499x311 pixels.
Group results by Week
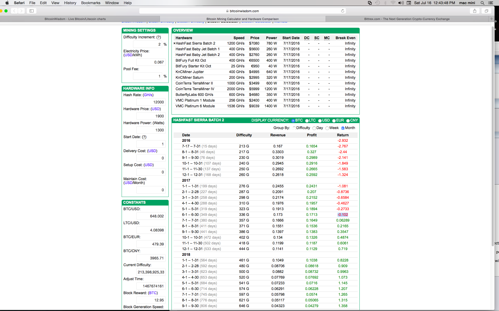(x=327, y=128)
